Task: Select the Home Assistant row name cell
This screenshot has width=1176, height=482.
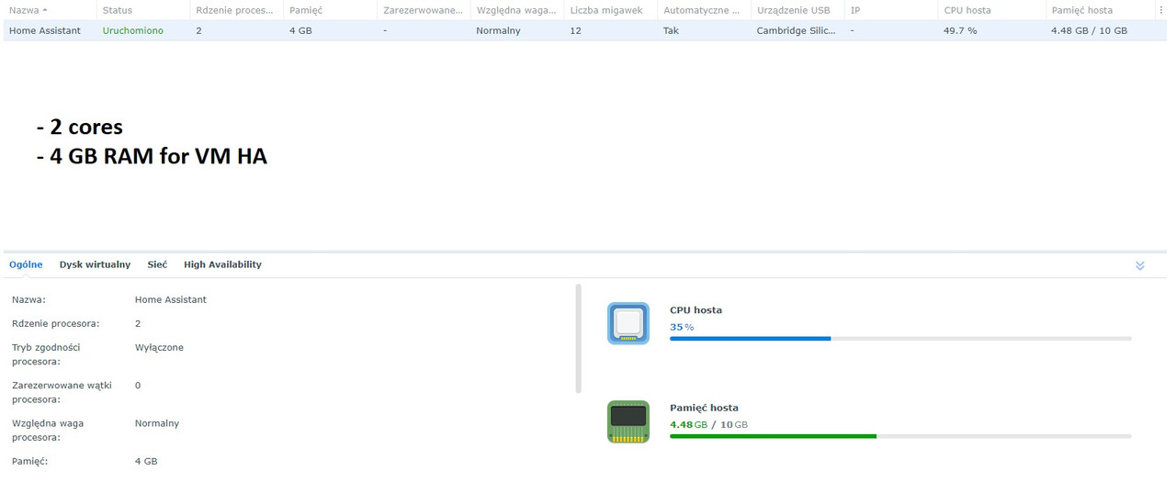Action: coord(45,30)
